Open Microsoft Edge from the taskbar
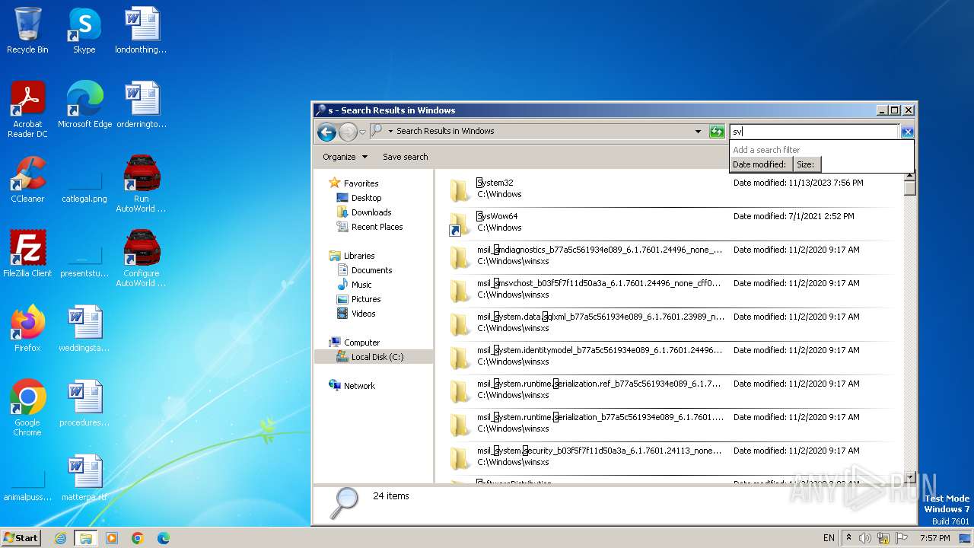Viewport: 974px width, 548px height. click(164, 538)
